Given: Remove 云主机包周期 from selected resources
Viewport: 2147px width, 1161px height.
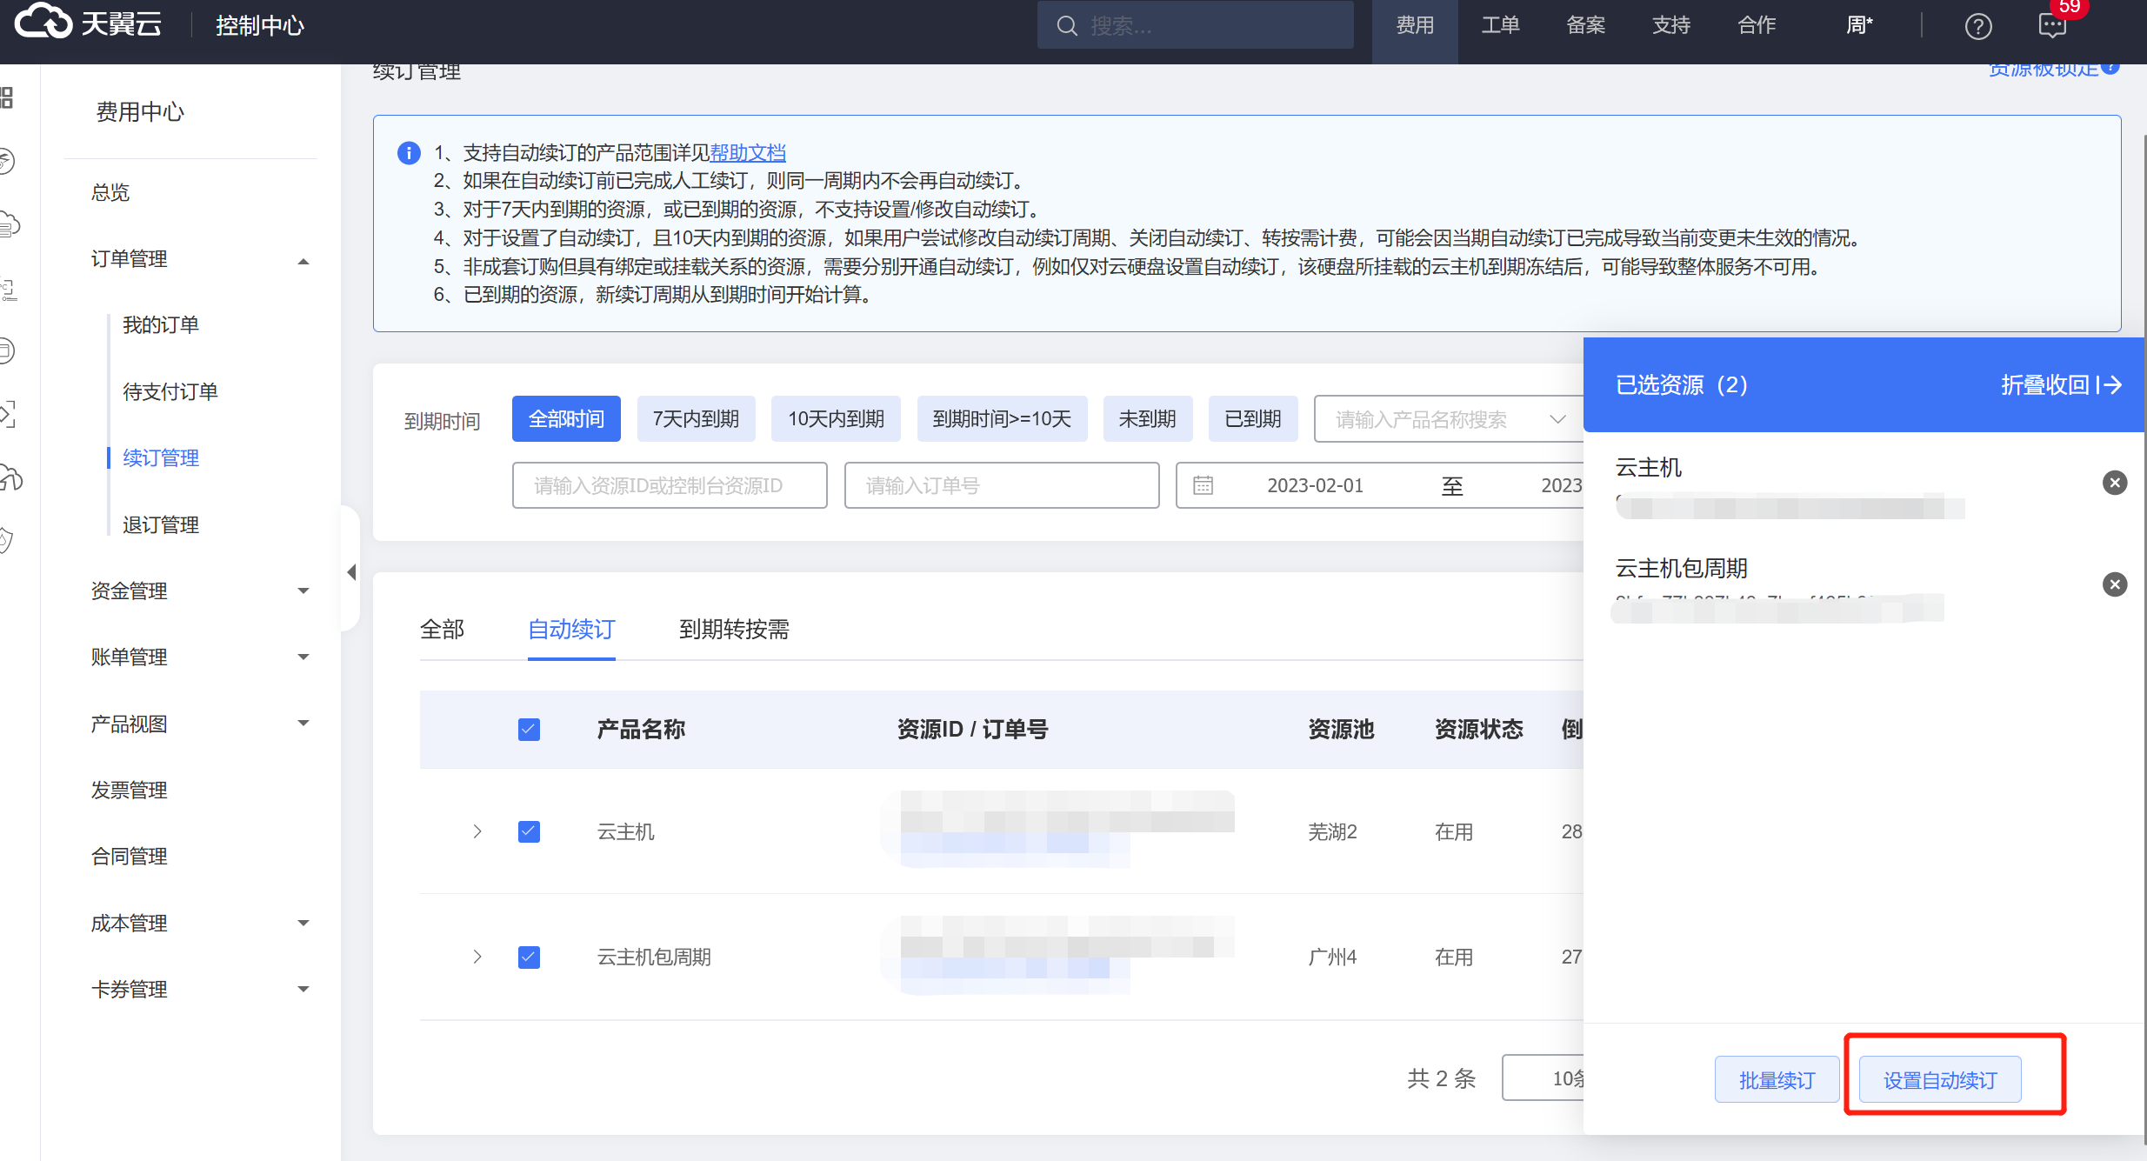Looking at the screenshot, I should click(2114, 584).
